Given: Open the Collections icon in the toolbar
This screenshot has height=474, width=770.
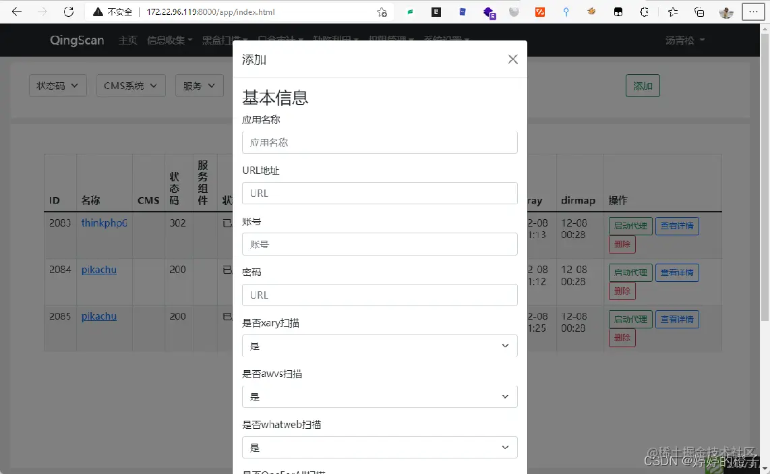Looking at the screenshot, I should (x=698, y=11).
